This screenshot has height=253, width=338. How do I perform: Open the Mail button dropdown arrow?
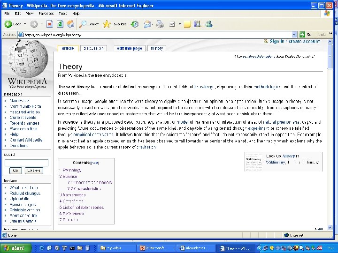point(153,24)
